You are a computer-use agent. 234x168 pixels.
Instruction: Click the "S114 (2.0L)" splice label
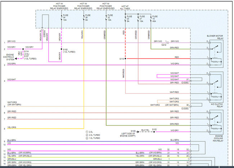coord(27,53)
